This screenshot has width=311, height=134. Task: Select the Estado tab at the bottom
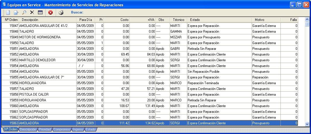click(91, 130)
